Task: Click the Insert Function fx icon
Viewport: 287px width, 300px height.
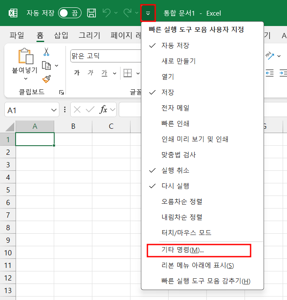Action: [104, 109]
